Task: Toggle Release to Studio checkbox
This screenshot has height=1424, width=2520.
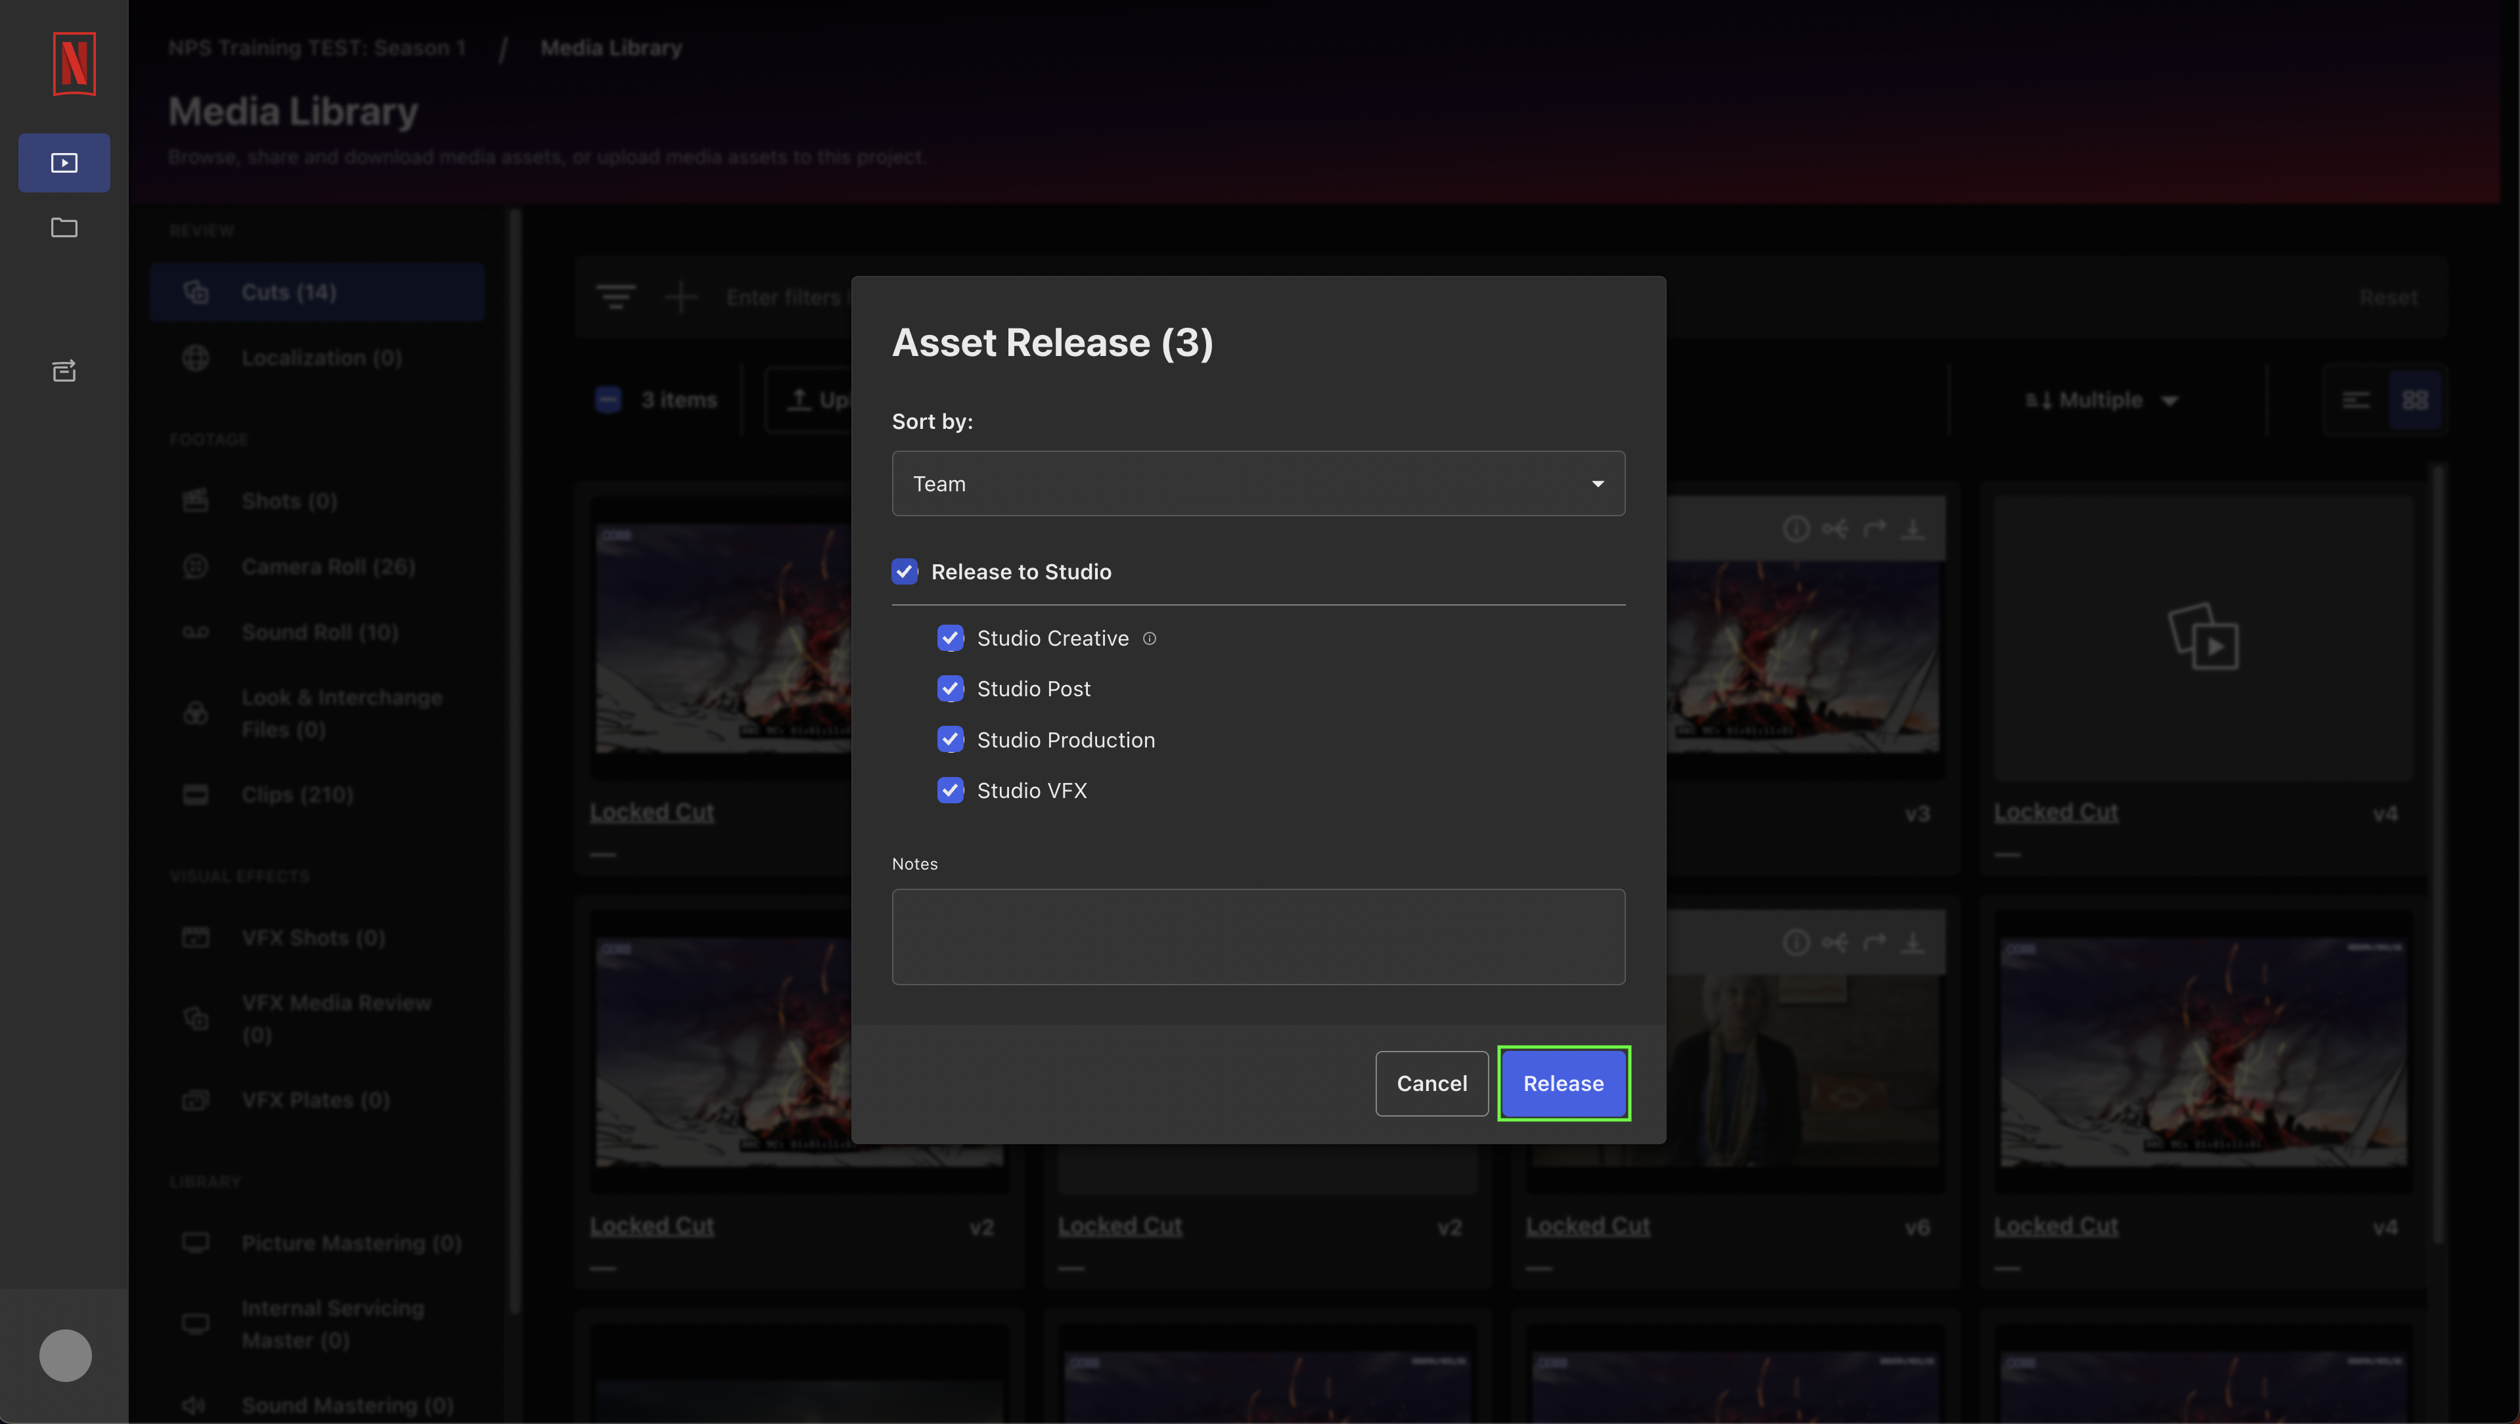Action: pyautogui.click(x=905, y=572)
